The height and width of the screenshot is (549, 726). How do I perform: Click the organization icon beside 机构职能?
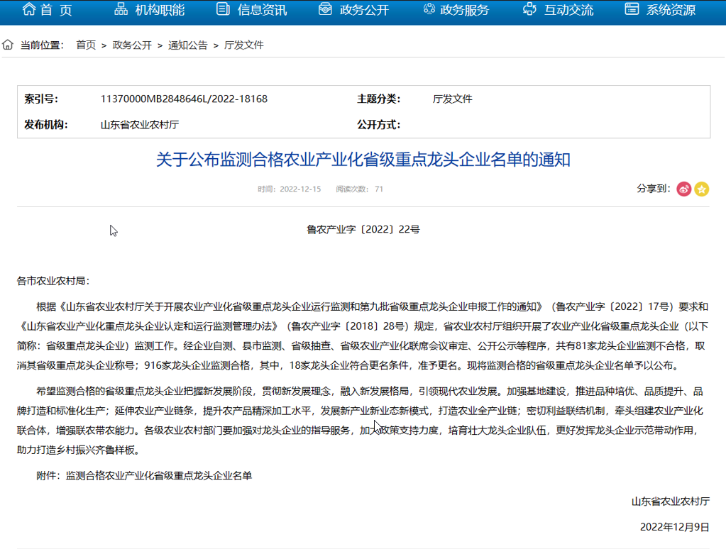pos(121,9)
